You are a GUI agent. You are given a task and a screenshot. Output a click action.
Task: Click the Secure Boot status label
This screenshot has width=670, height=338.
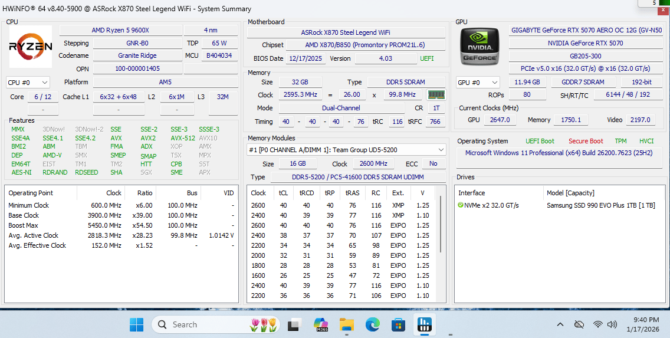point(586,141)
